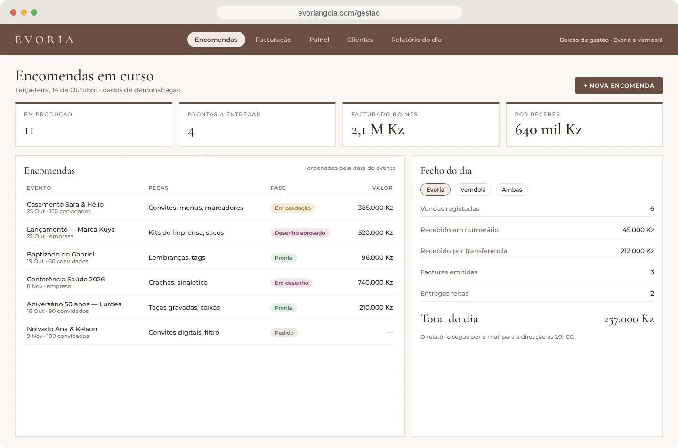This screenshot has width=678, height=448.
Task: Click the Recebido em numerário row
Action: [x=537, y=230]
